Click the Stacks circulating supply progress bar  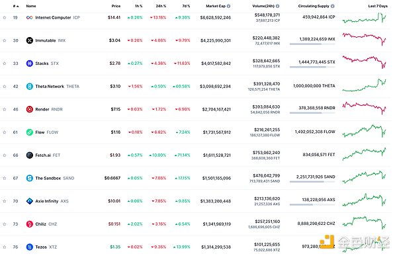point(312,67)
